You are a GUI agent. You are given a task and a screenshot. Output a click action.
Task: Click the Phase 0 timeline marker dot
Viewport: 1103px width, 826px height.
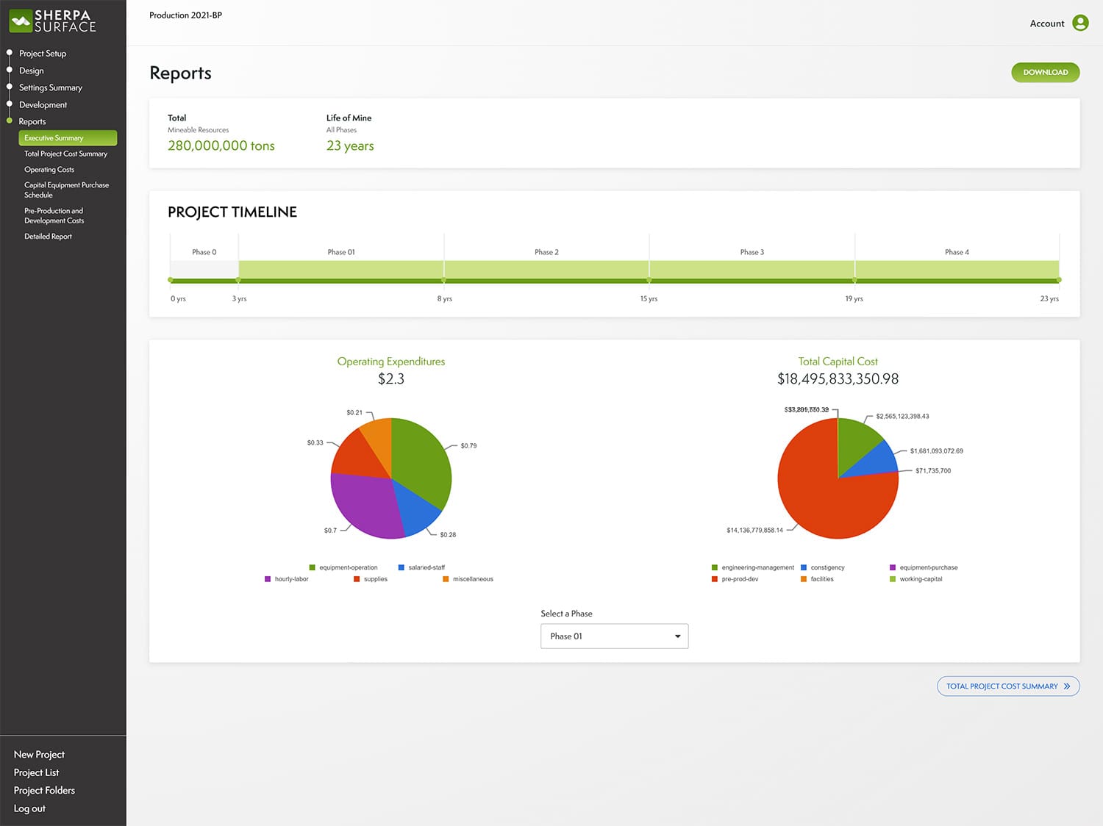point(171,280)
